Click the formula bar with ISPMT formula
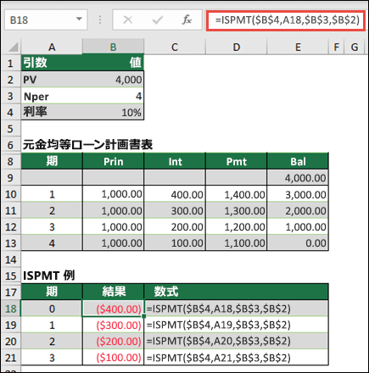This screenshot has width=369, height=373. point(286,20)
